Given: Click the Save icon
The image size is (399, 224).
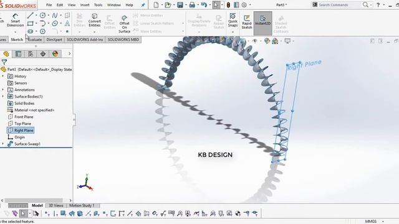Looking at the screenshot, I should (x=180, y=5).
